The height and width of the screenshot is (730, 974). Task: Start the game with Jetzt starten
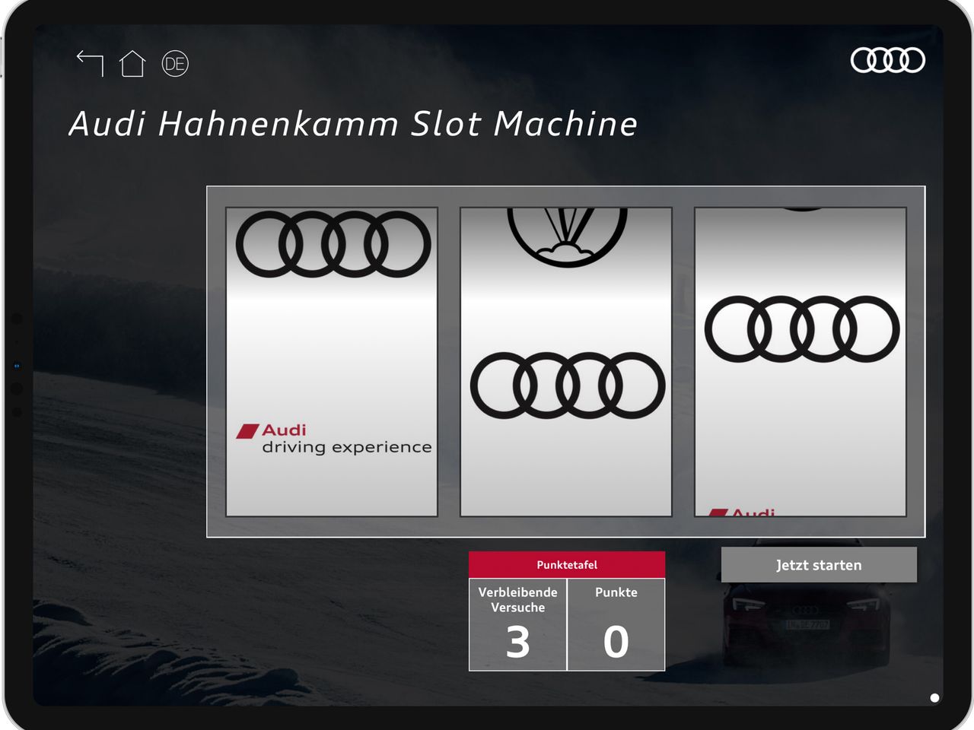pyautogui.click(x=819, y=565)
